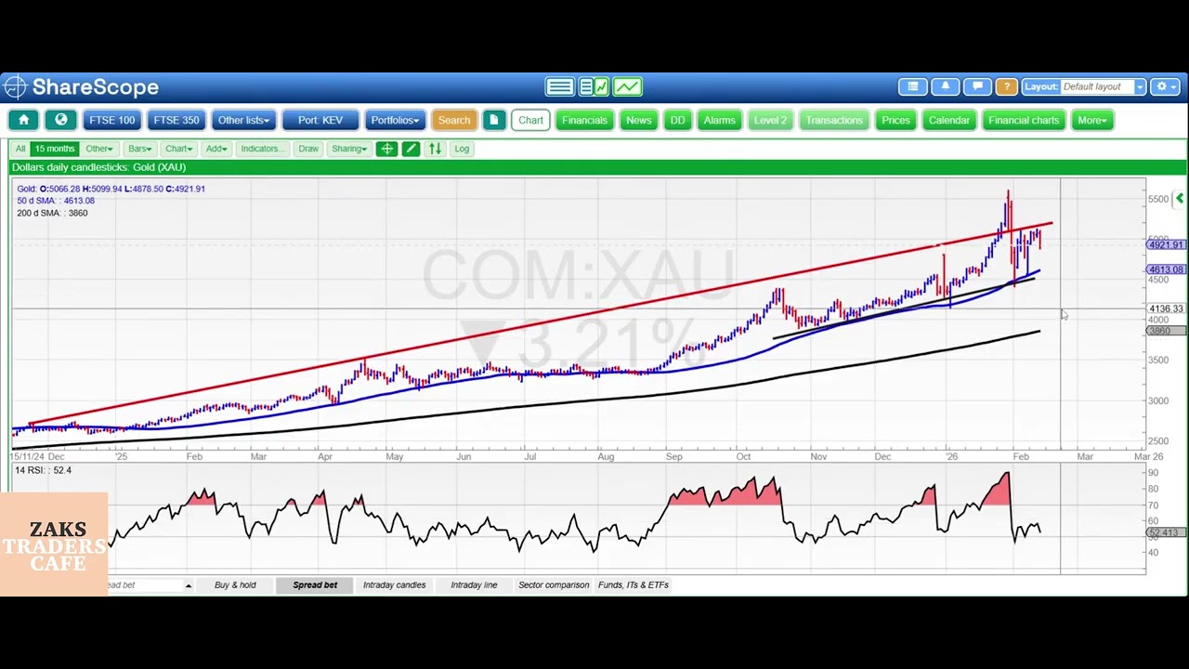Click the Draw button
The width and height of the screenshot is (1189, 669).
click(x=308, y=149)
